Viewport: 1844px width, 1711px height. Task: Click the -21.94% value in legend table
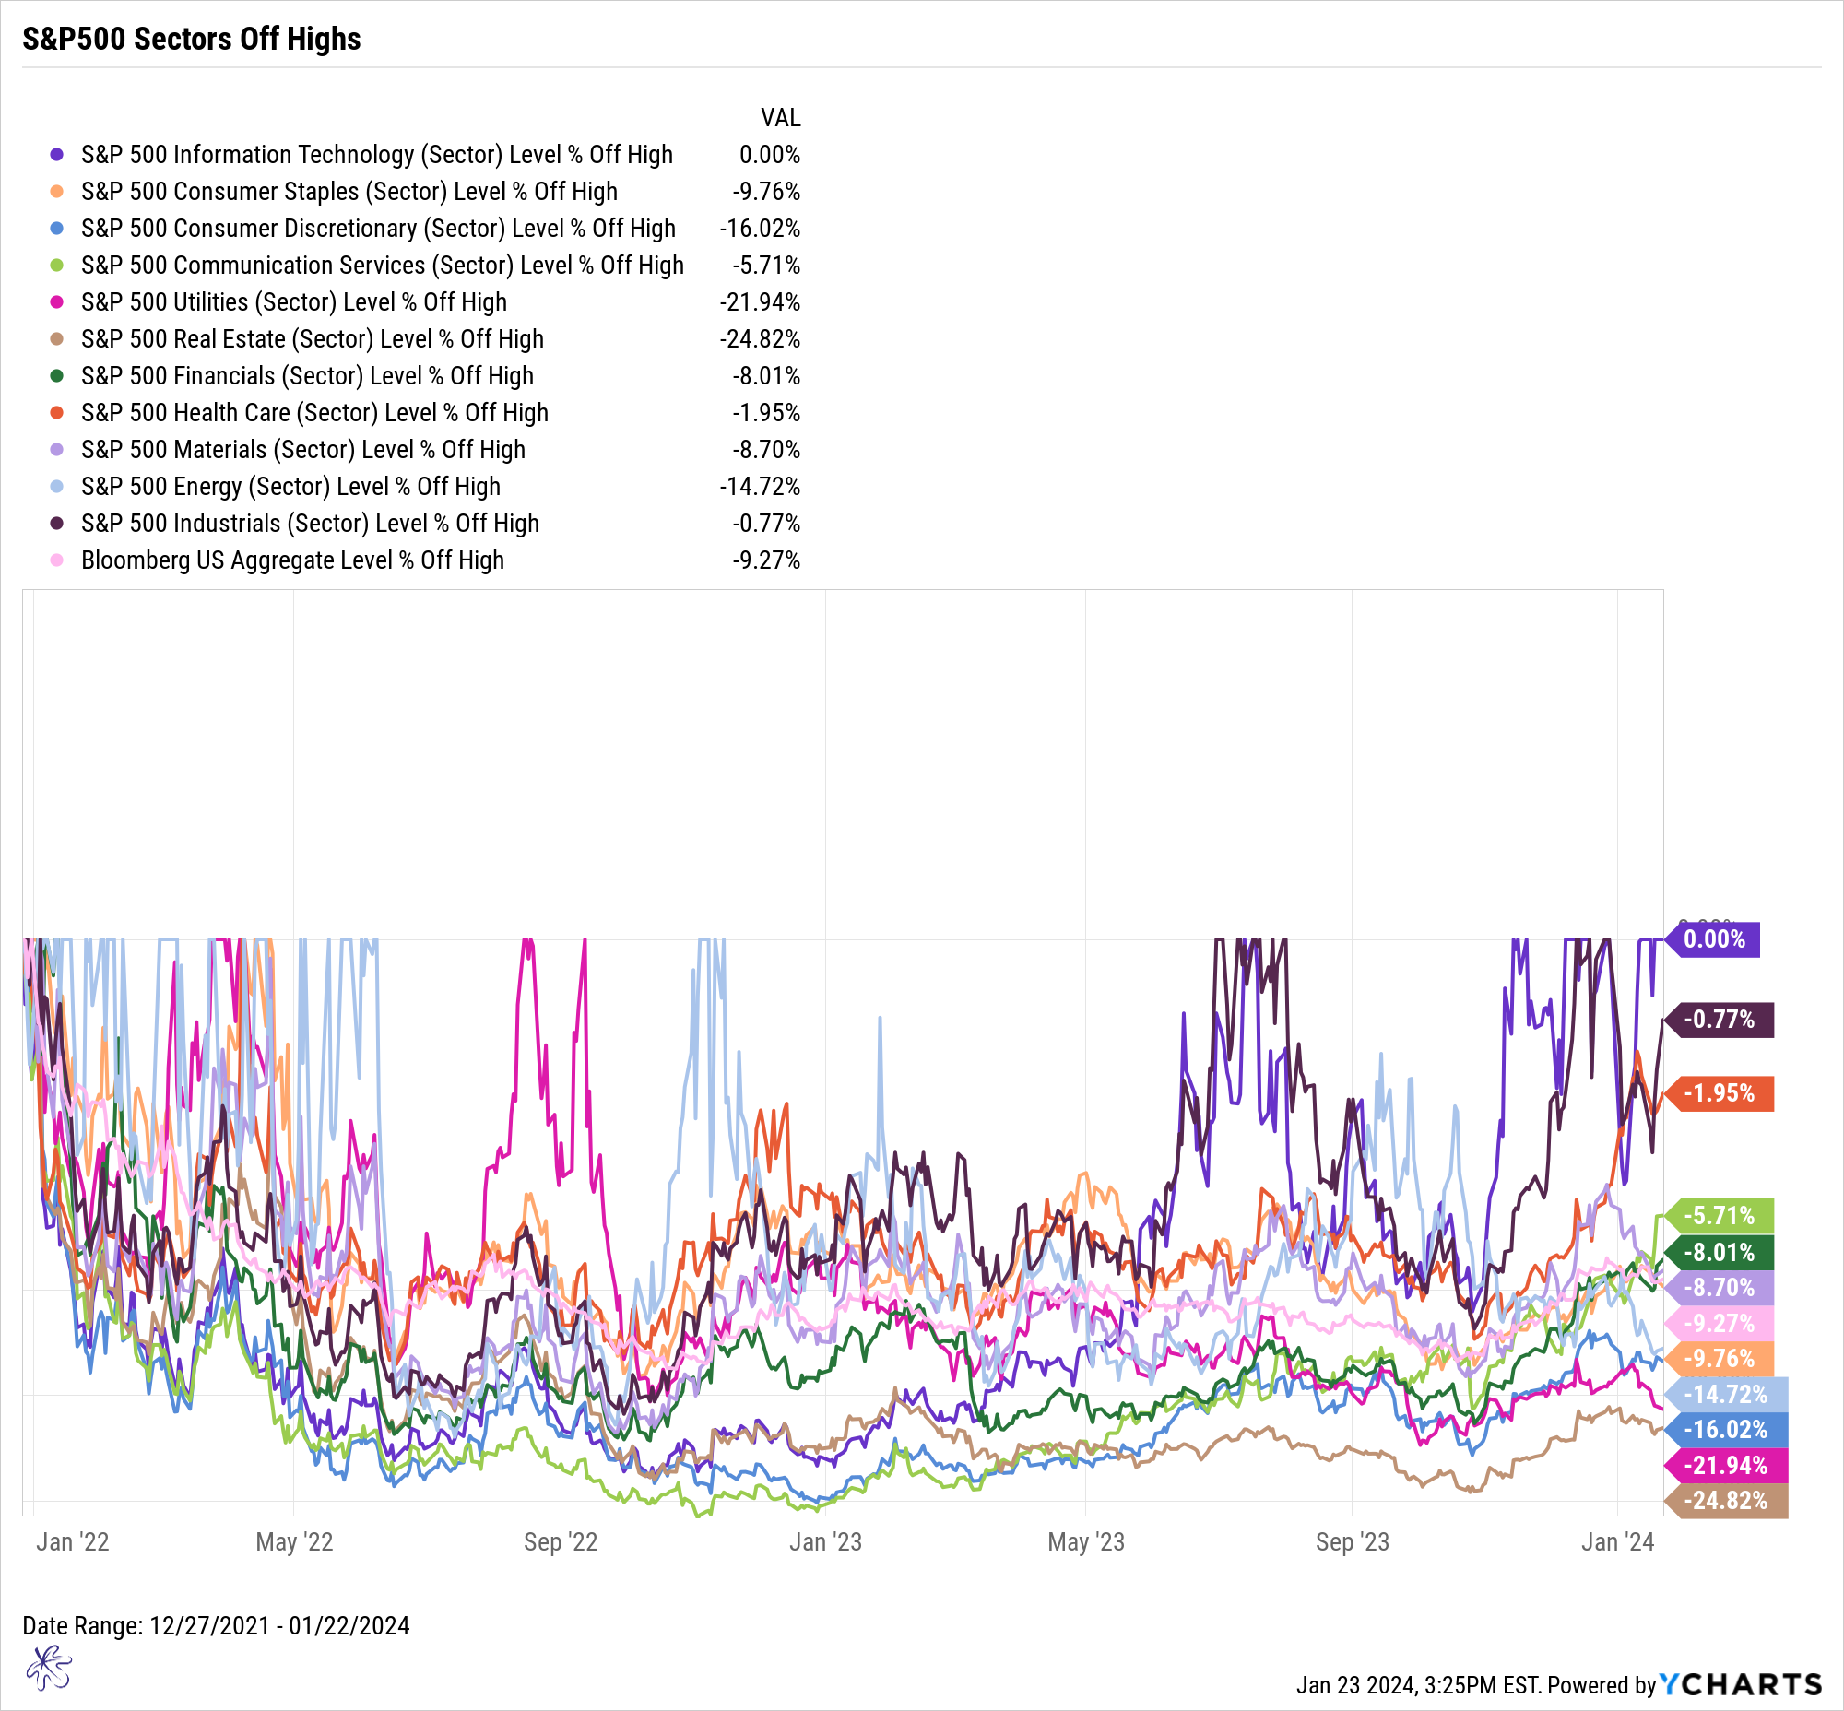[x=760, y=302]
